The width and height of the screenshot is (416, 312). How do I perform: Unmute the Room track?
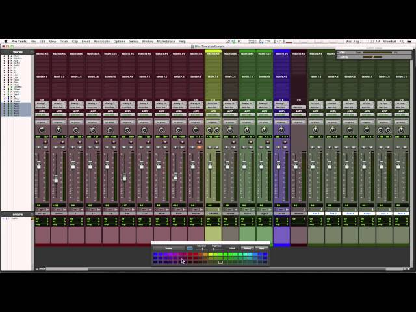click(x=200, y=148)
